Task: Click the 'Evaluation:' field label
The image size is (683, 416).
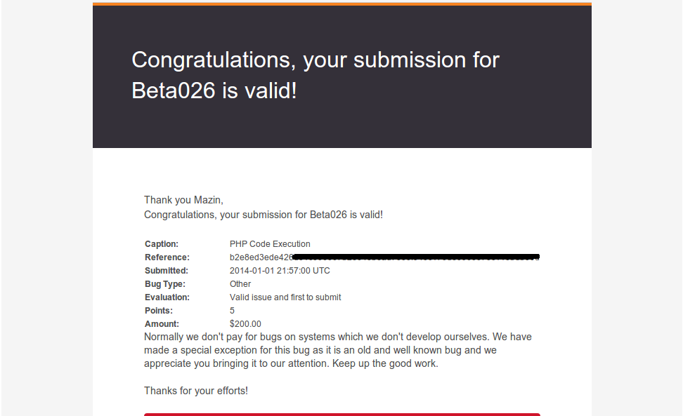Action: [167, 297]
